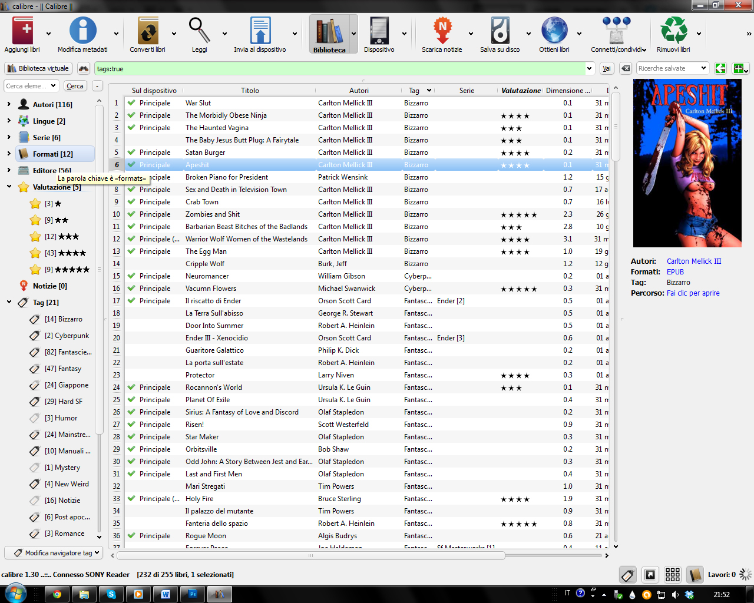
Task: Click the Aggiungi libri toolbar icon
Action: pos(22,31)
